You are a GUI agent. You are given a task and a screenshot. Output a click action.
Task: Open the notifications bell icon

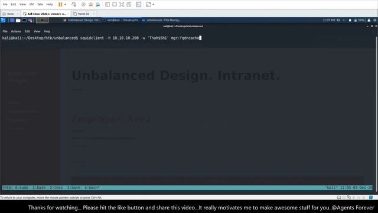click(x=350, y=20)
